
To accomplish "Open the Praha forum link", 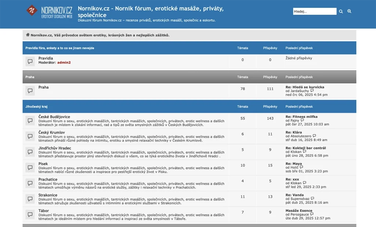I will click(43, 87).
